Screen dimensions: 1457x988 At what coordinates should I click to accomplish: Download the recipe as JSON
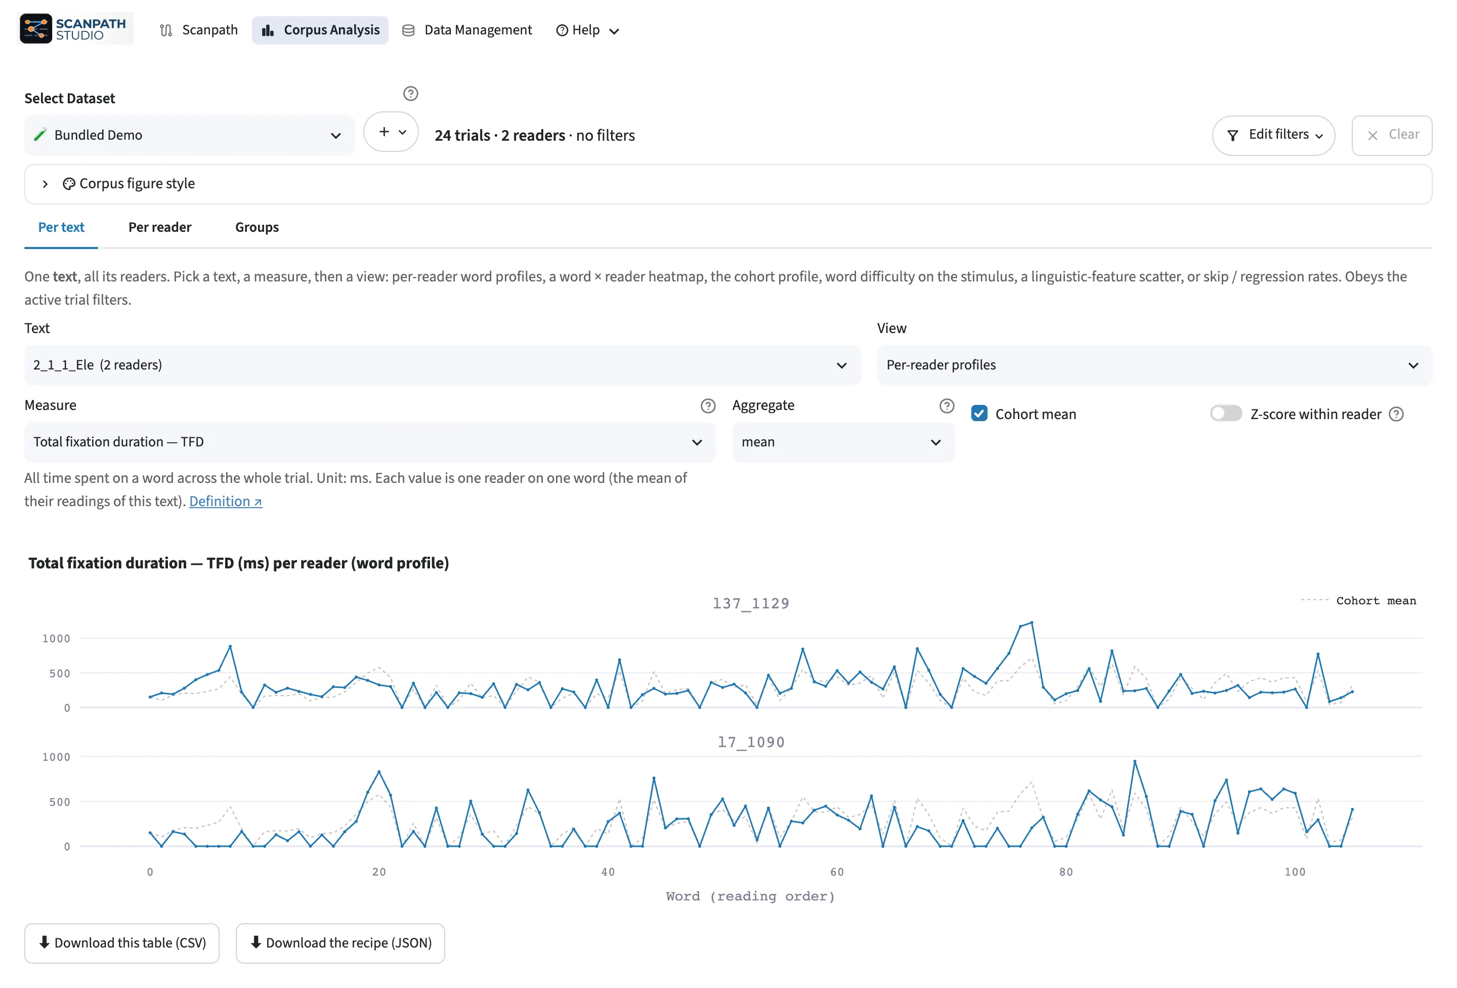pyautogui.click(x=340, y=943)
